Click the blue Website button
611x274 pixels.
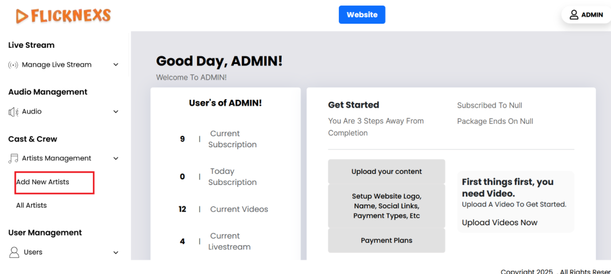pyautogui.click(x=362, y=15)
